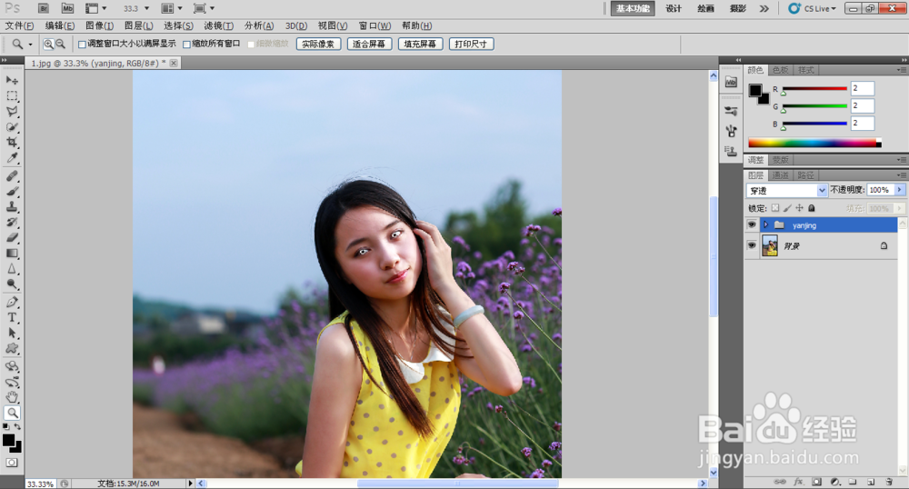The height and width of the screenshot is (489, 909).
Task: Show more workspaces chevron
Action: 764,8
